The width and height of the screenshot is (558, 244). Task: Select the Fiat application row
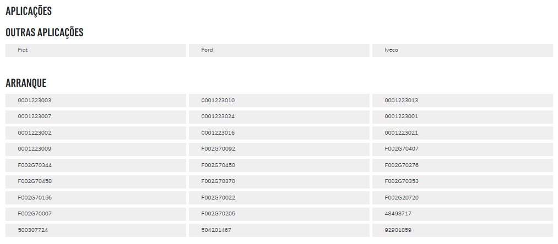96,51
